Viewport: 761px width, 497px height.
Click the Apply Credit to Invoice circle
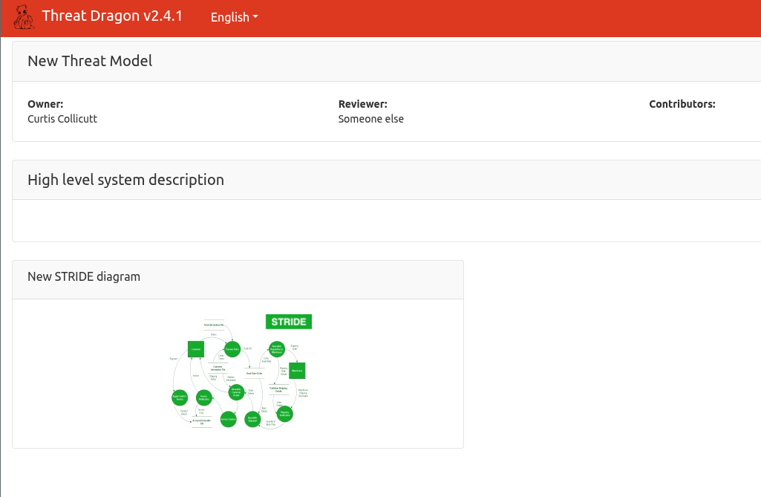pyautogui.click(x=179, y=397)
